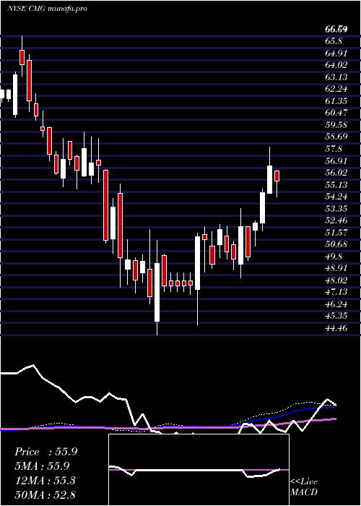361x506 pixels.
Task: Select the 56.91 price axis label
Action: pyautogui.click(x=336, y=160)
